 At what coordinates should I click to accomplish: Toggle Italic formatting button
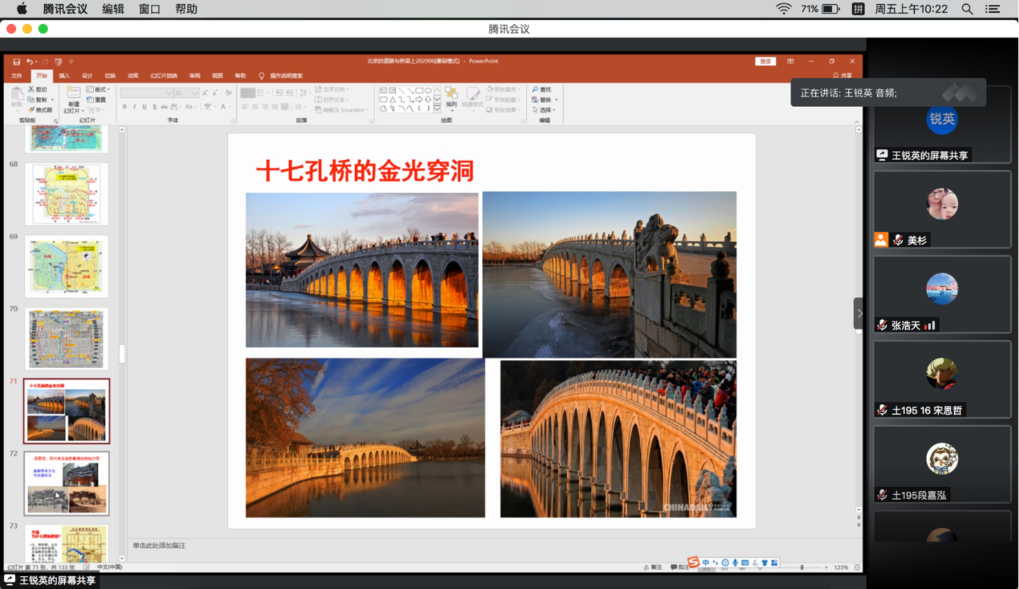click(x=134, y=107)
